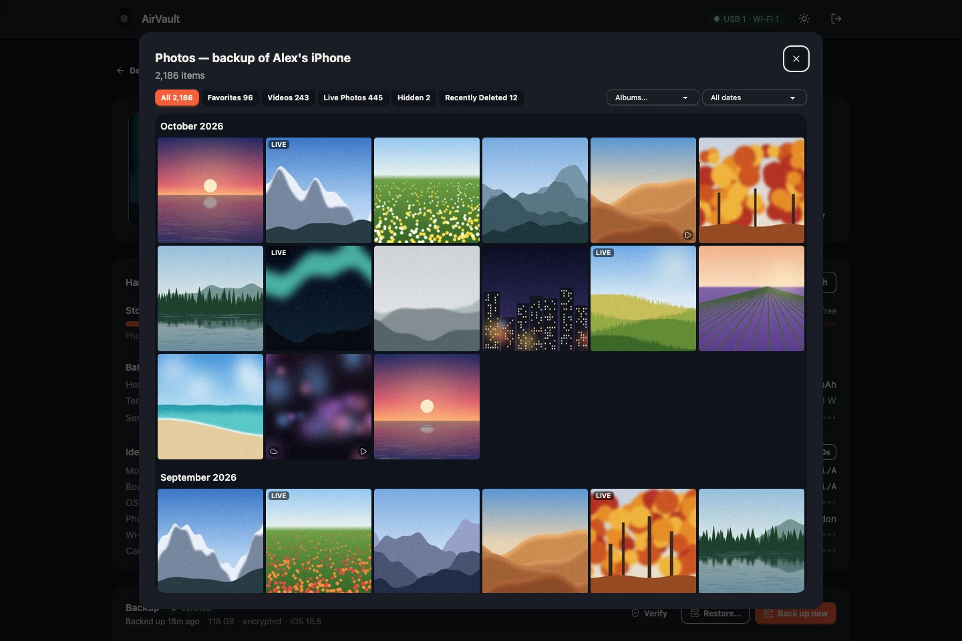Select the All 2,186 filter tab

177,97
